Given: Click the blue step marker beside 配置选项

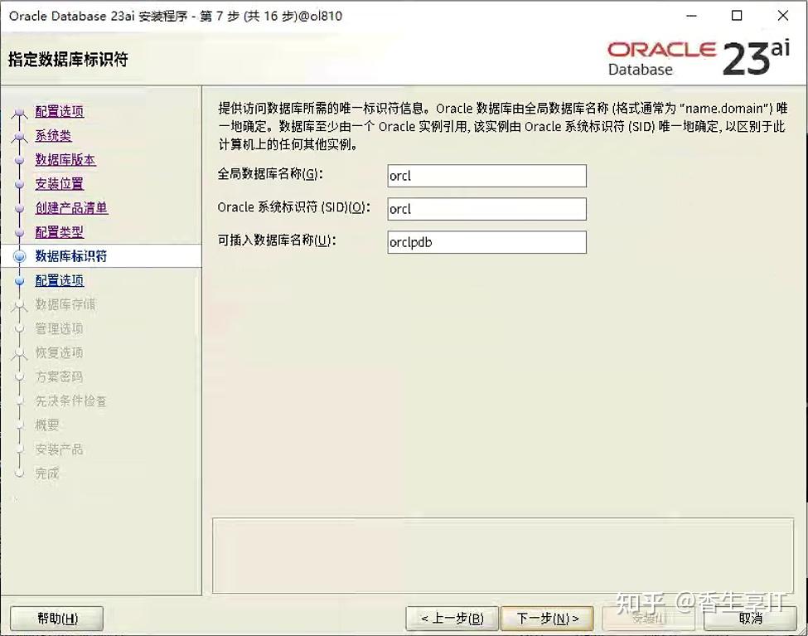Looking at the screenshot, I should pos(19,112).
